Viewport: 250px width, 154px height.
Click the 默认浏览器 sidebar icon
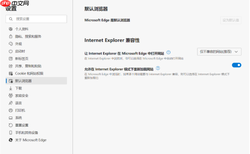11,81
